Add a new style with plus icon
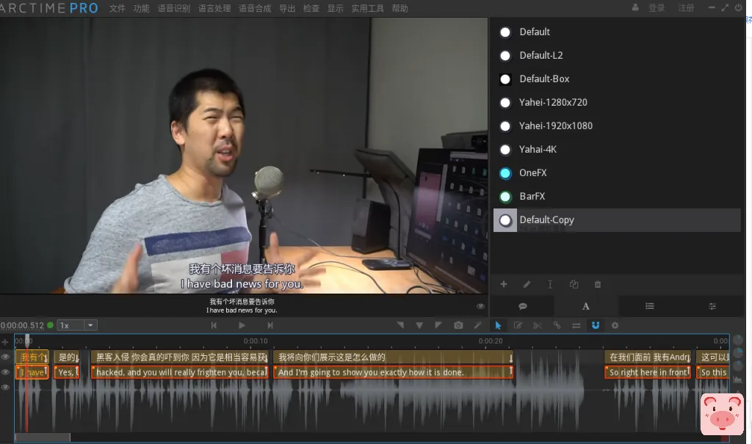 [x=504, y=285]
